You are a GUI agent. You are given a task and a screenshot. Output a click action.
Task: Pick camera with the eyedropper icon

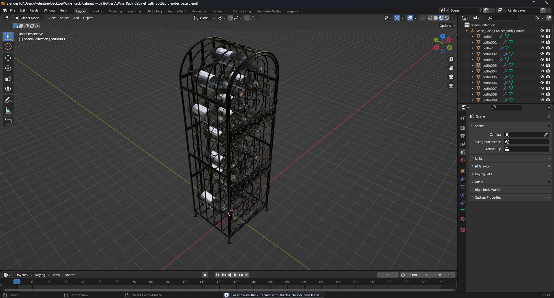tap(546, 135)
